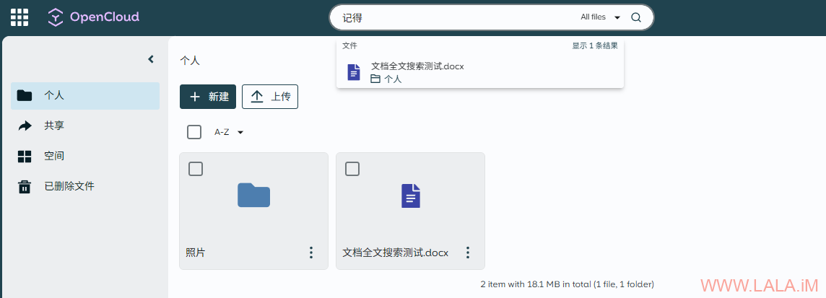826x298 pixels.
Task: Collapse the sidebar with the chevron
Action: (x=151, y=59)
